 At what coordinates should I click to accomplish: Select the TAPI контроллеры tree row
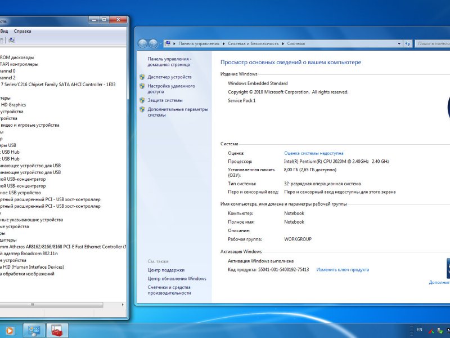[x=19, y=64]
